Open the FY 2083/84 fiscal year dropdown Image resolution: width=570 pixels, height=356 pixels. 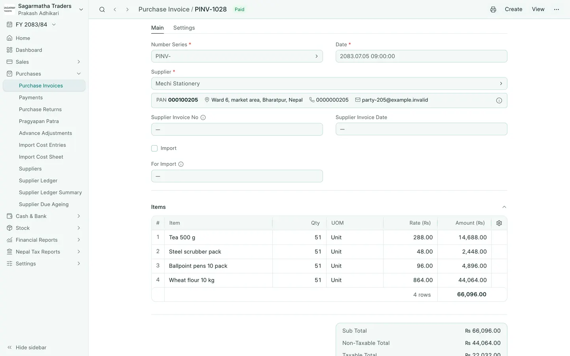tap(32, 25)
